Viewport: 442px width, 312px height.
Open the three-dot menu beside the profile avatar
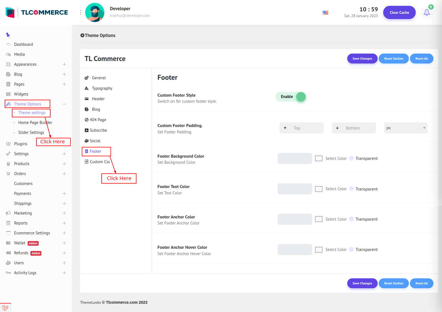pyautogui.click(x=80, y=12)
